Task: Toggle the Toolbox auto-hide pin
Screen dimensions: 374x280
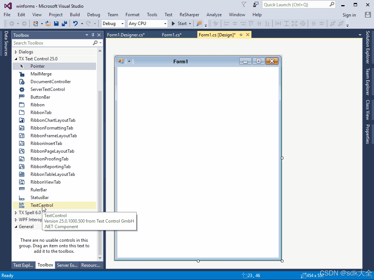Action: coord(93,35)
